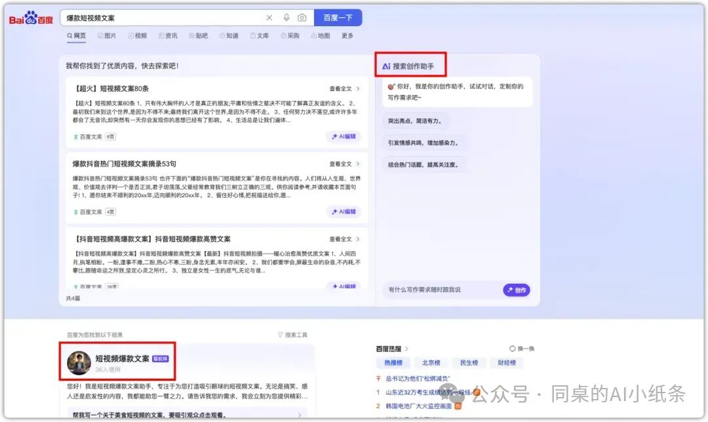708x422 pixels.
Task: Open hot topic 山东近32万考生成绩达到一段线
Action: coord(427,393)
